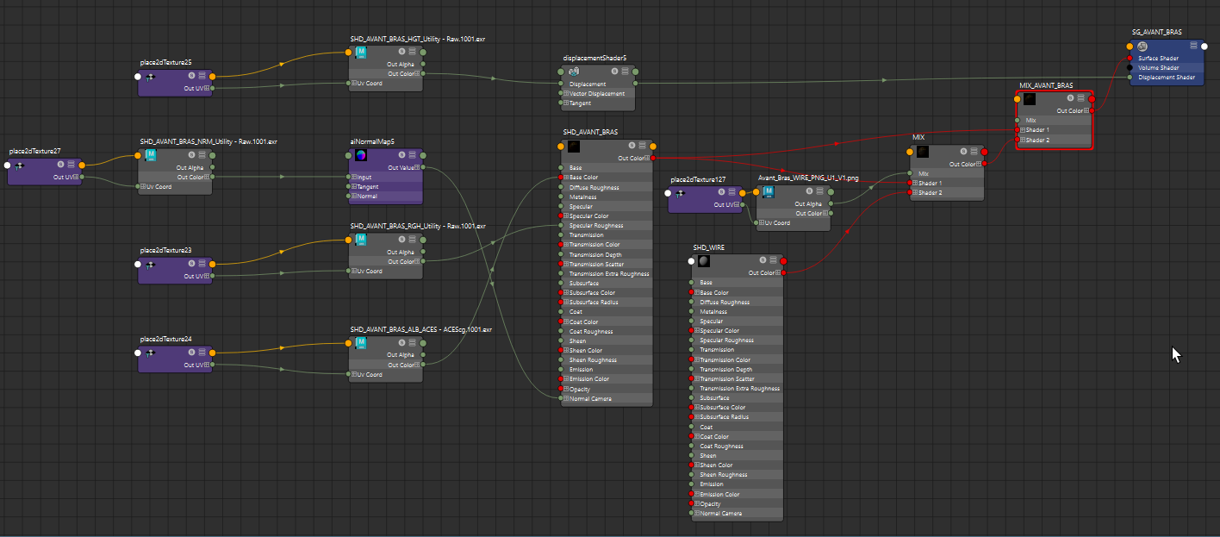Expand Tangent attribute on displacementShader5
Image resolution: width=1220 pixels, height=537 pixels.
566,103
